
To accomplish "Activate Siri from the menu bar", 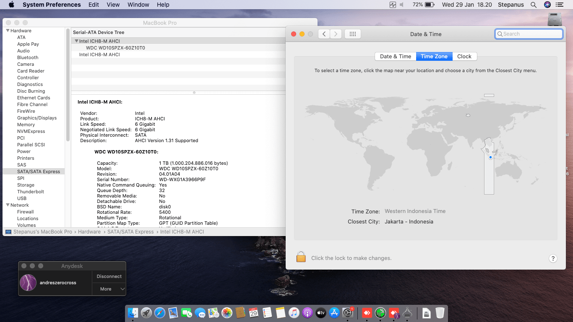I will 547,5.
